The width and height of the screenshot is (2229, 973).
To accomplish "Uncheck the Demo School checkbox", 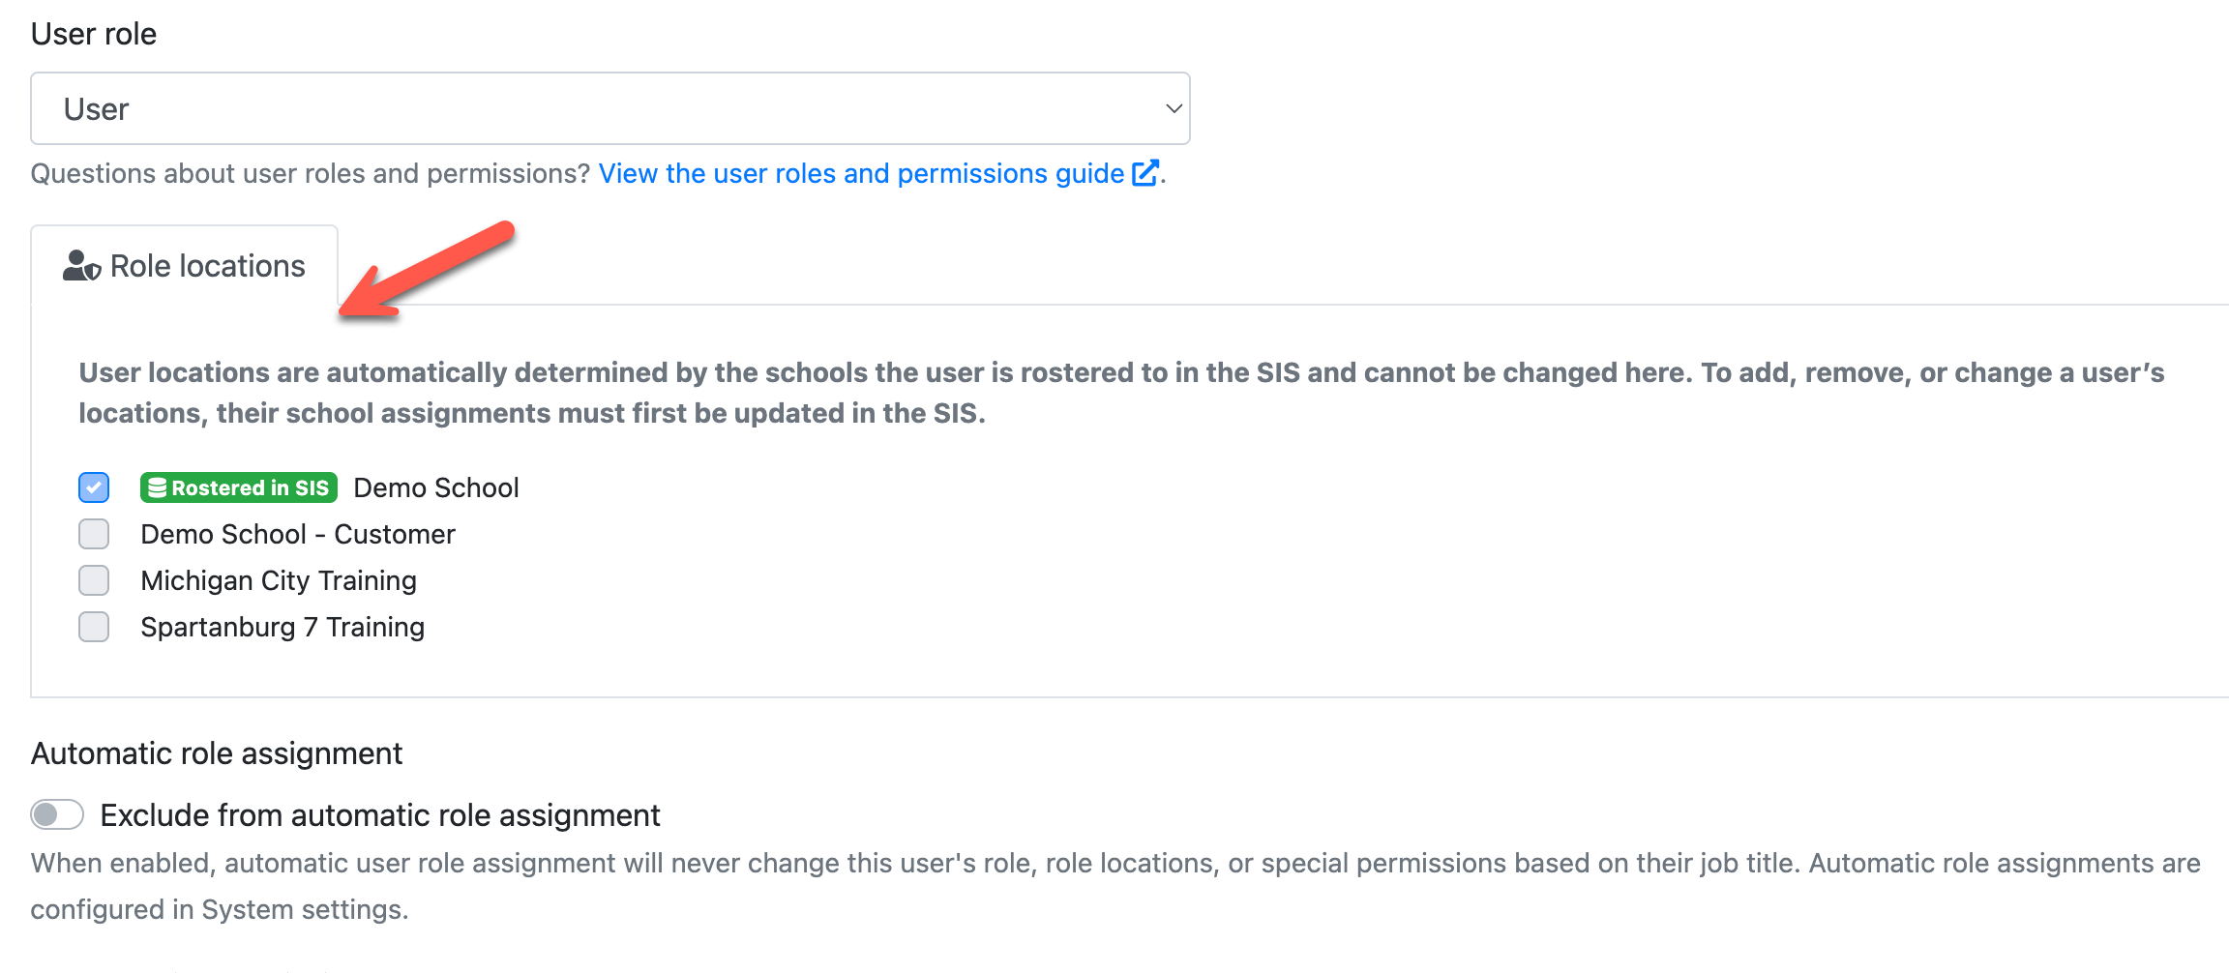I will tap(94, 487).
